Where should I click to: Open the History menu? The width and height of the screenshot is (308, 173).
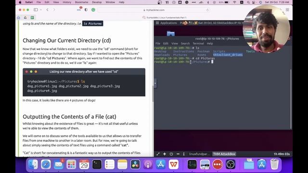click(x=67, y=2)
